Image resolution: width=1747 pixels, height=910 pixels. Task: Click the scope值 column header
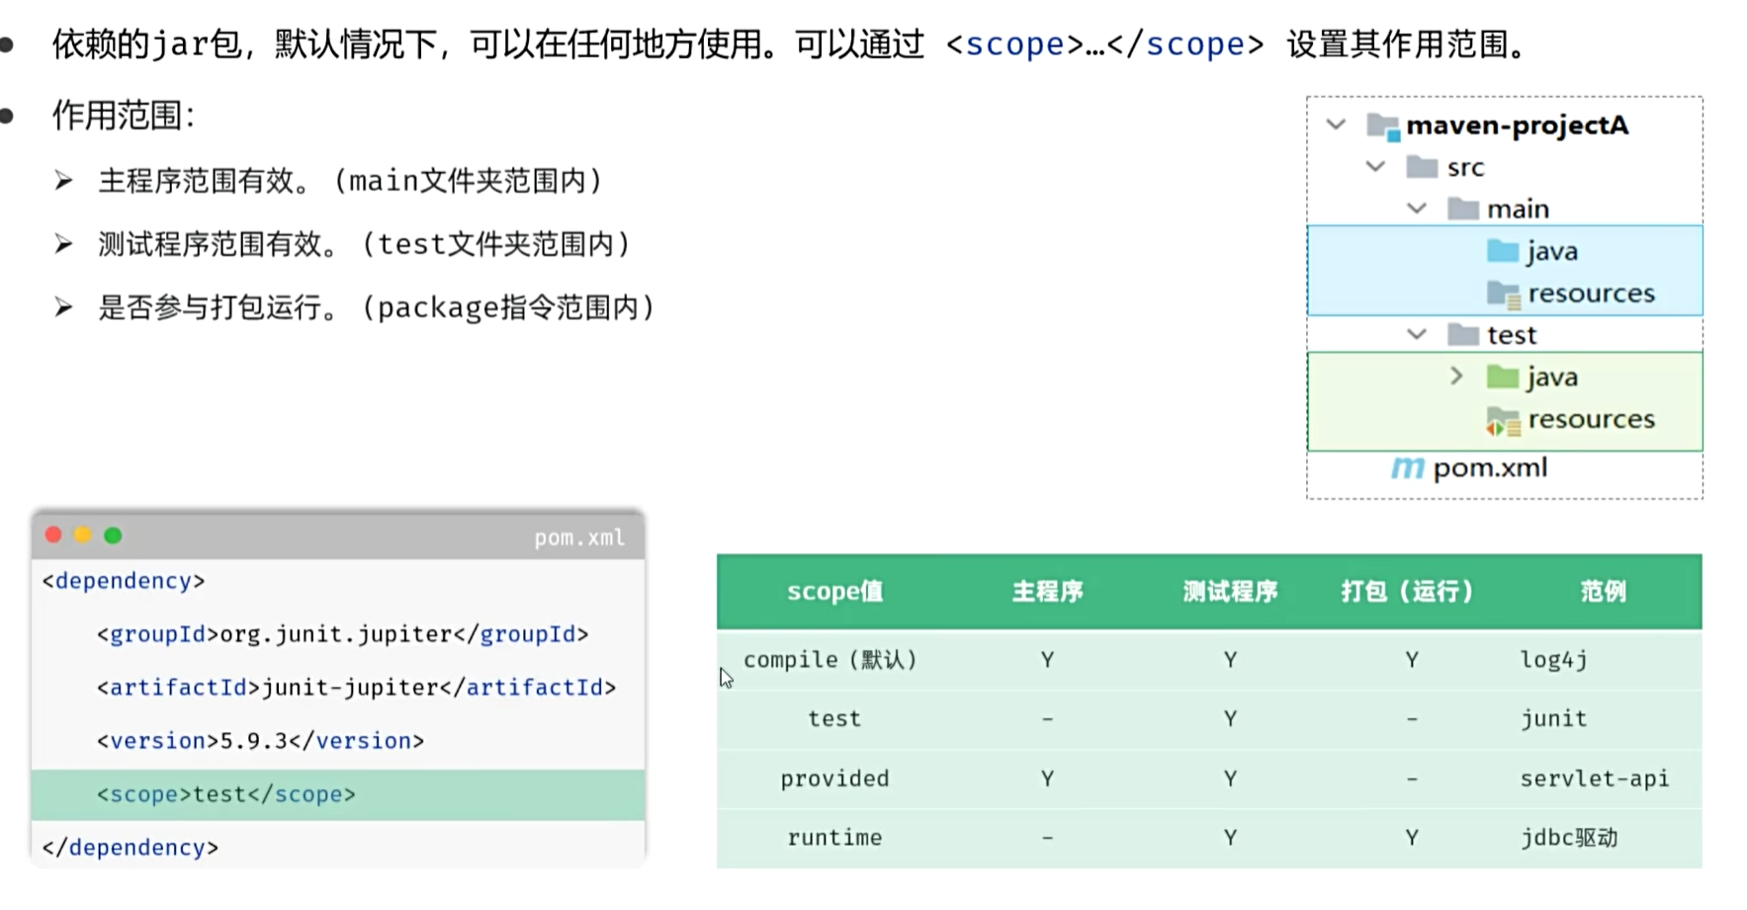(834, 592)
